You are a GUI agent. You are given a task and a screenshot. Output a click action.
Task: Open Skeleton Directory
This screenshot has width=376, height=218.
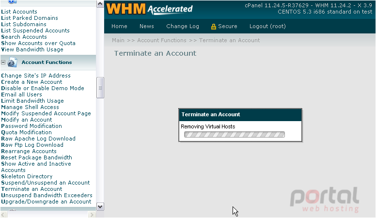[27, 176]
